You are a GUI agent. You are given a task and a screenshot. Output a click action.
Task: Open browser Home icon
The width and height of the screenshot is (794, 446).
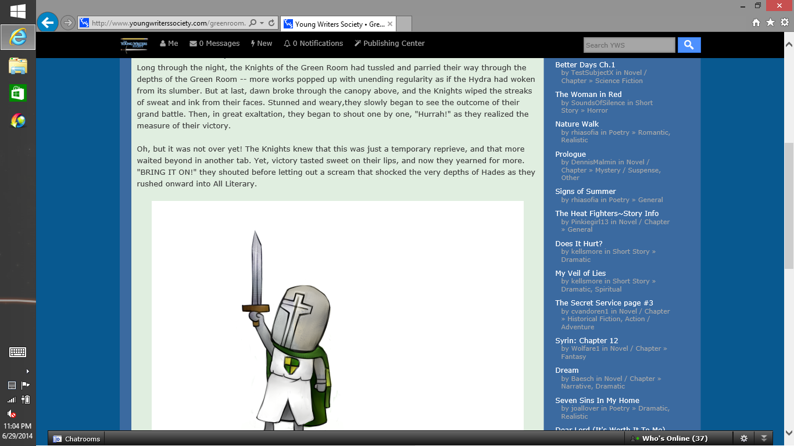(756, 23)
